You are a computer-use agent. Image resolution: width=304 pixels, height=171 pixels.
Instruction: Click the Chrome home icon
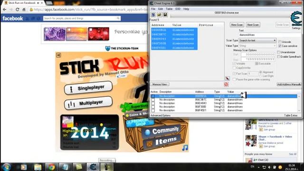[x=24, y=9]
